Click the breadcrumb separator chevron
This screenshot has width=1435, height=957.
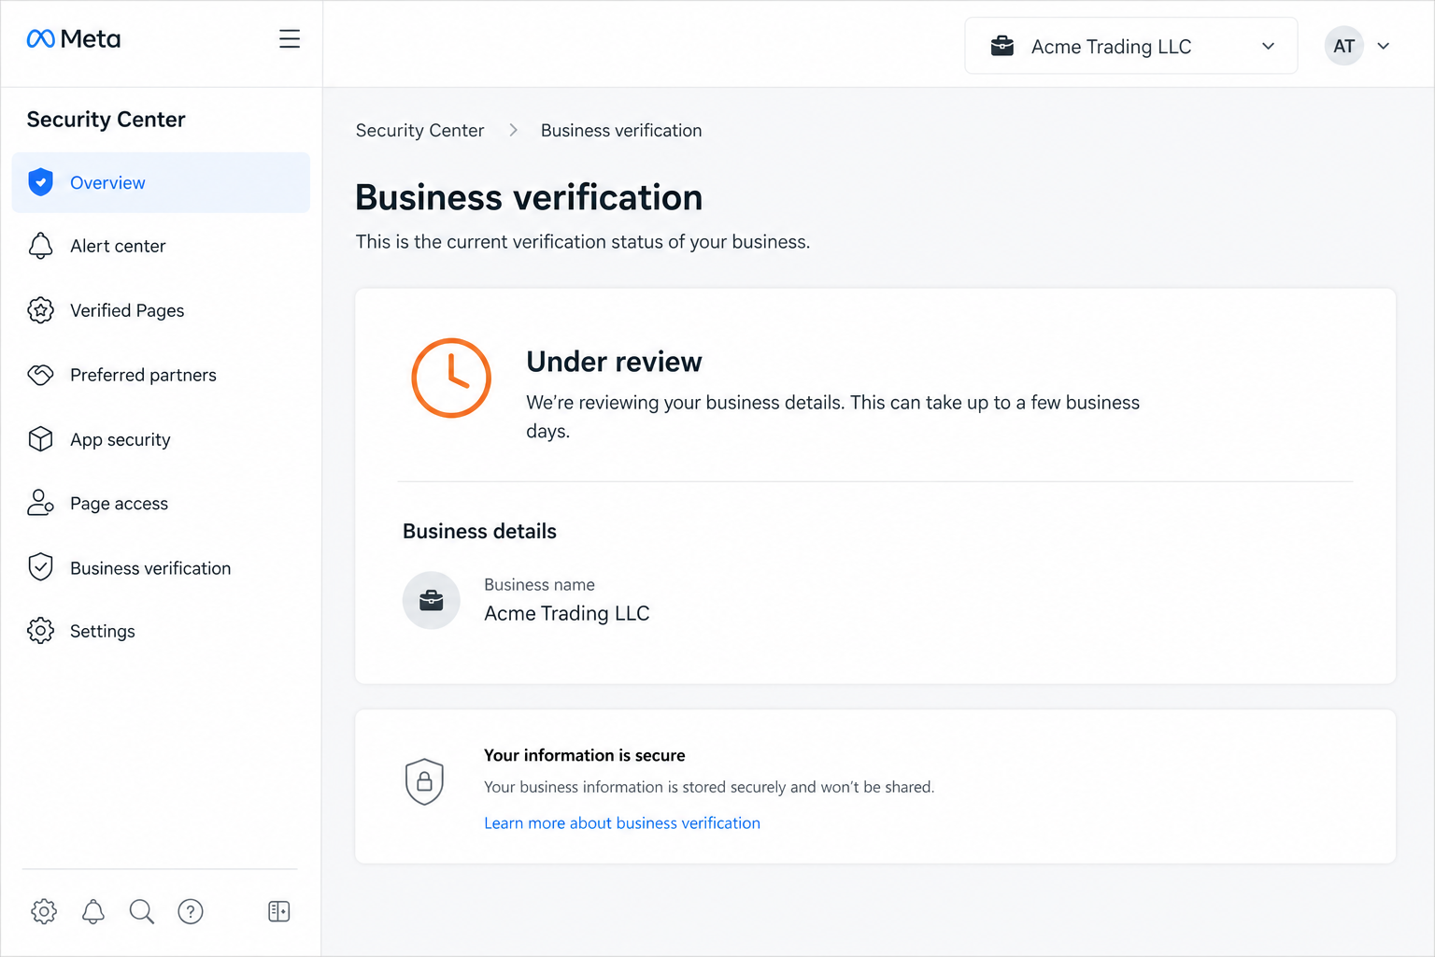[513, 130]
